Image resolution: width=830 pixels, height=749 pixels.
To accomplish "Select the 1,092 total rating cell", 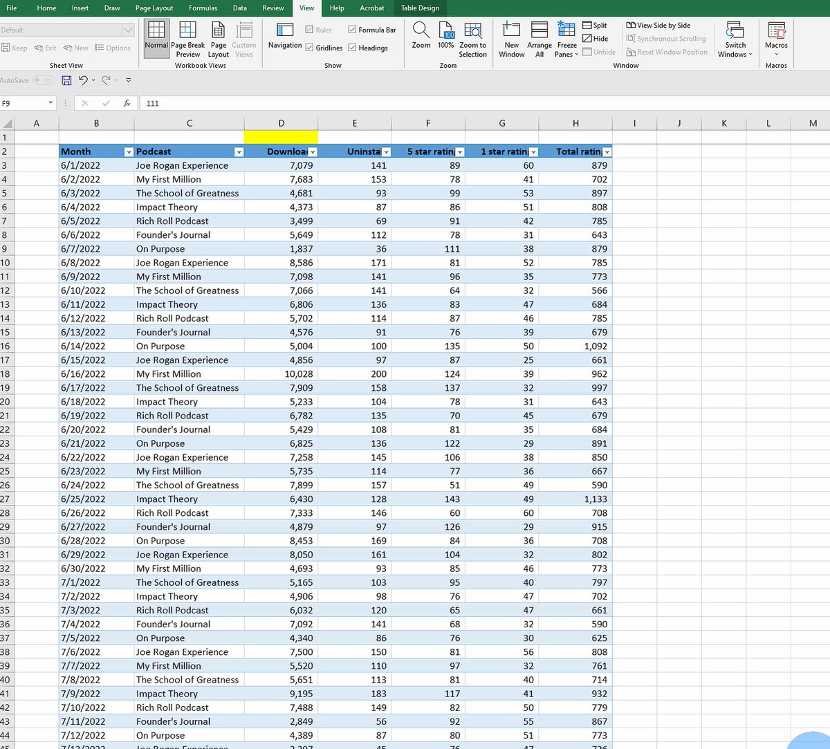I will coord(575,346).
